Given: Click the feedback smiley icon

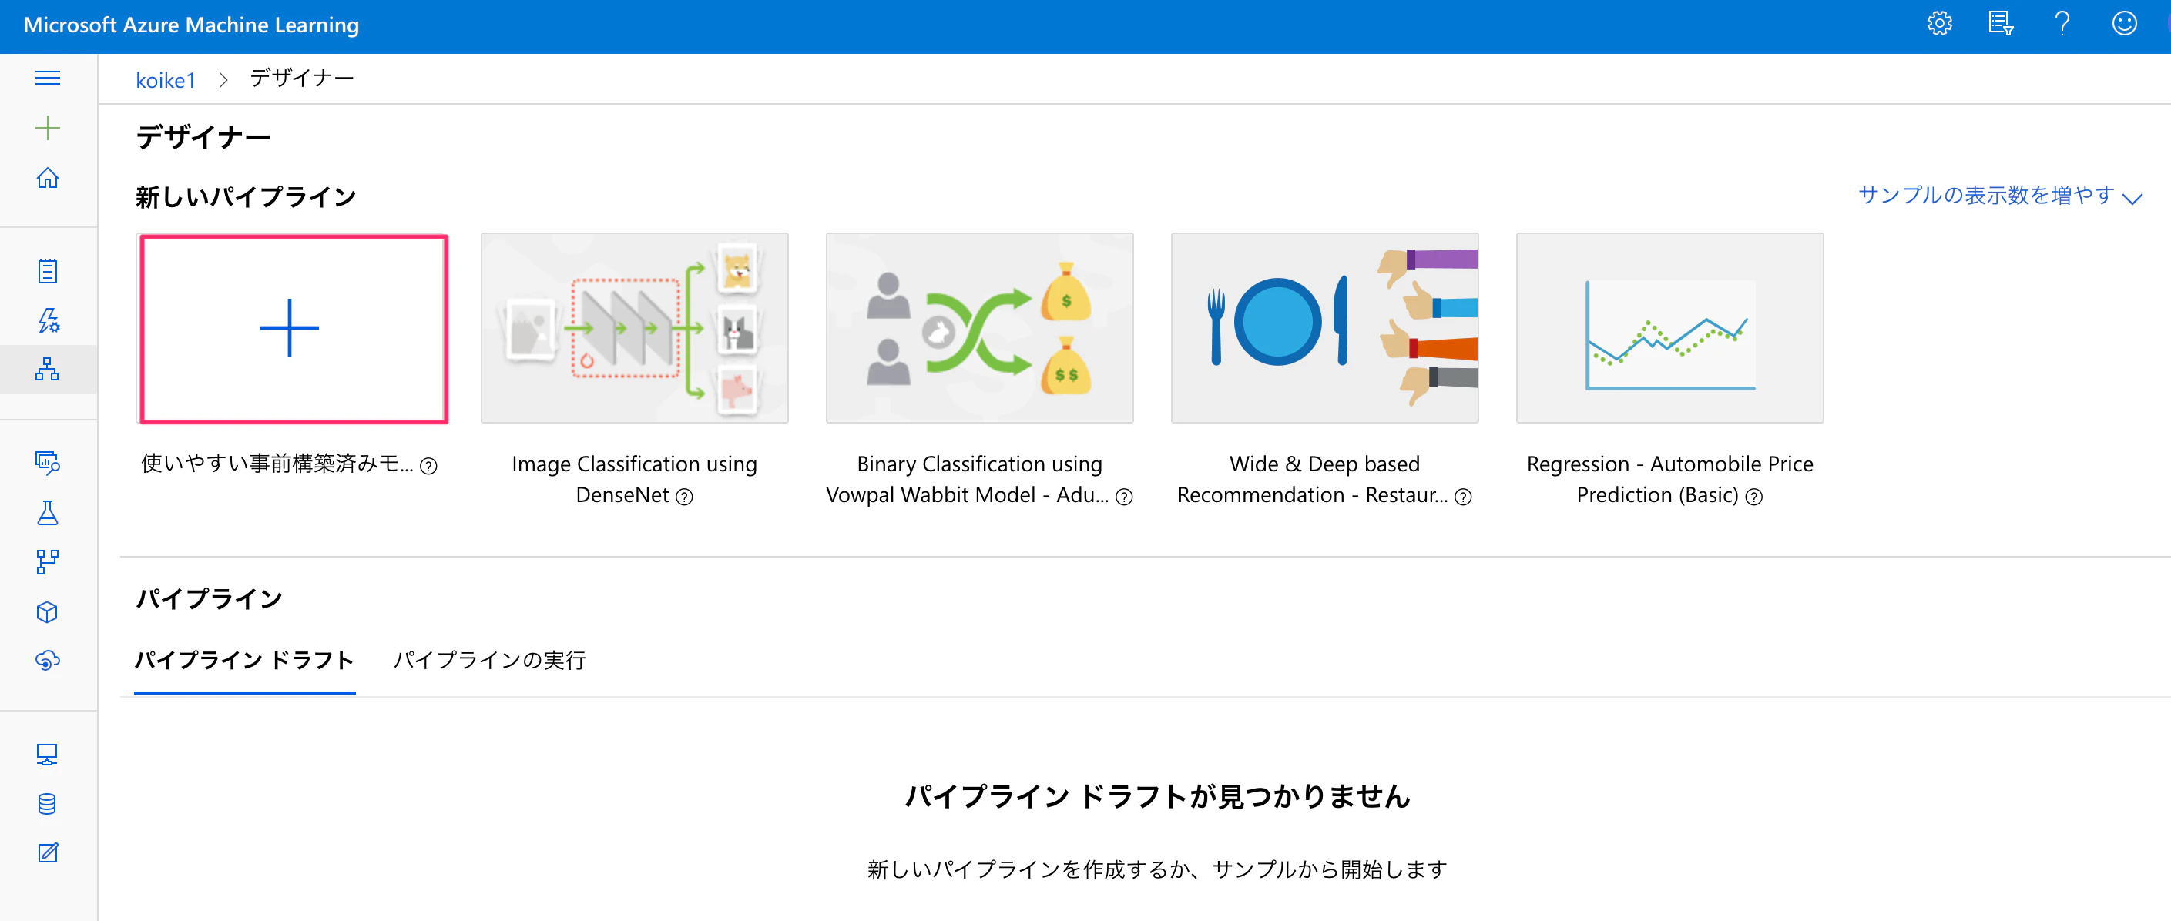Looking at the screenshot, I should (x=2124, y=24).
